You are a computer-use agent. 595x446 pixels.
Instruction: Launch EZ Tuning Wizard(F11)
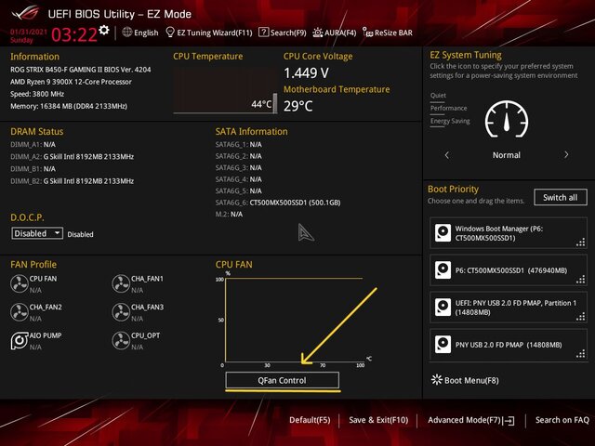(x=209, y=33)
